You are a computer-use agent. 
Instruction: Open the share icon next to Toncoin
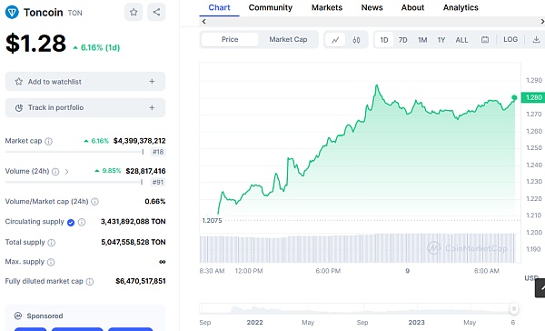tap(156, 12)
